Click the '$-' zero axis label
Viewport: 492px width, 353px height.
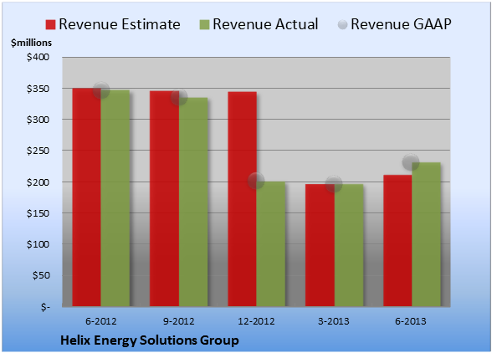[x=45, y=307]
